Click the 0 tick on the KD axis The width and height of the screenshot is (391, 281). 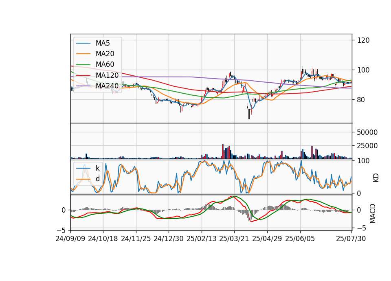tap(359, 193)
